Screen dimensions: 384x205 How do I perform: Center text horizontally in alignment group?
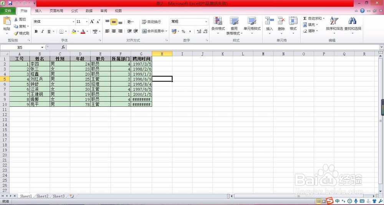click(114, 31)
